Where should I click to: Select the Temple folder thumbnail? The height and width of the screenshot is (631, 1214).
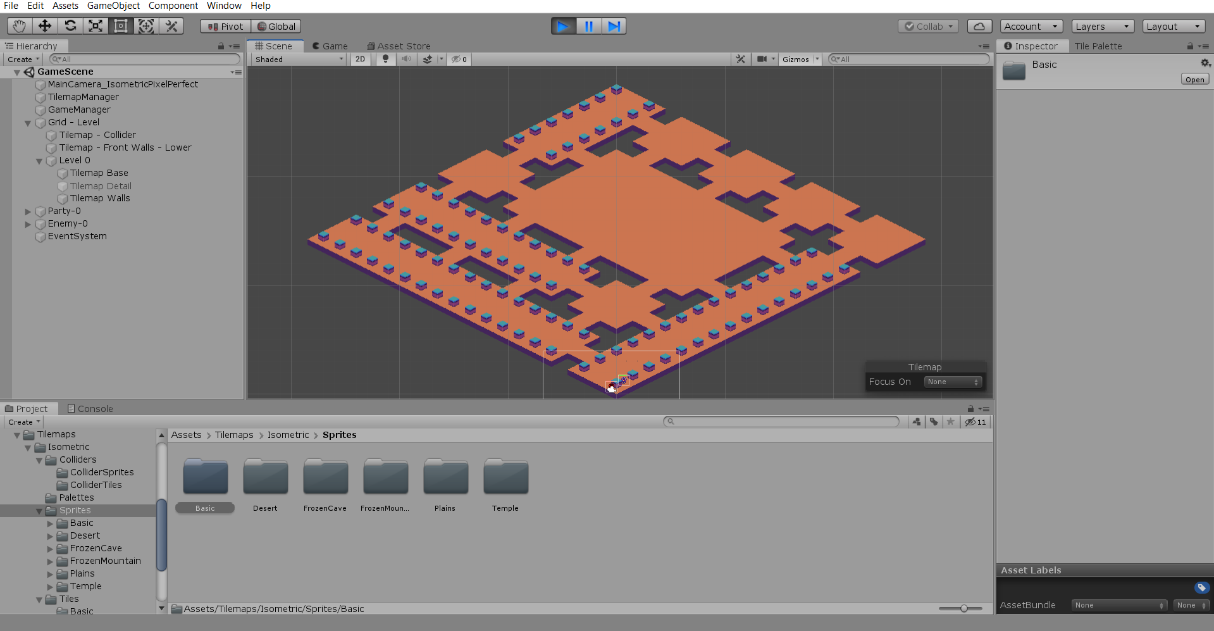(505, 478)
